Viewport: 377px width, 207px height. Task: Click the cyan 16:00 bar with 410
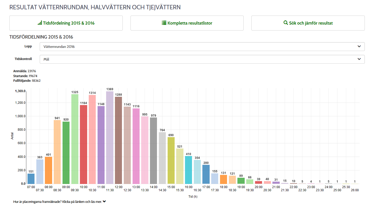coord(188,170)
